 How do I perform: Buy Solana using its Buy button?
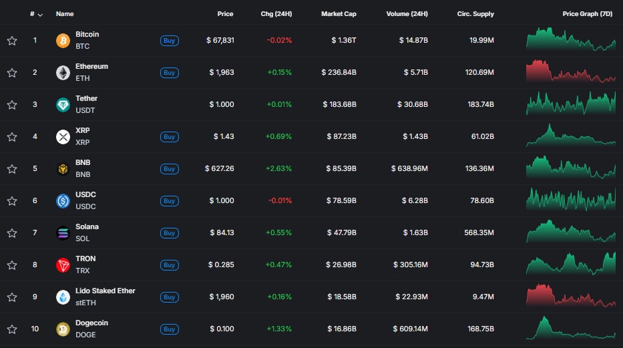point(169,233)
